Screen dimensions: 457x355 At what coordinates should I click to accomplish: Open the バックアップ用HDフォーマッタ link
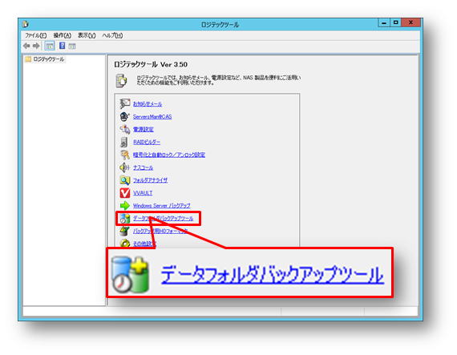click(x=160, y=231)
